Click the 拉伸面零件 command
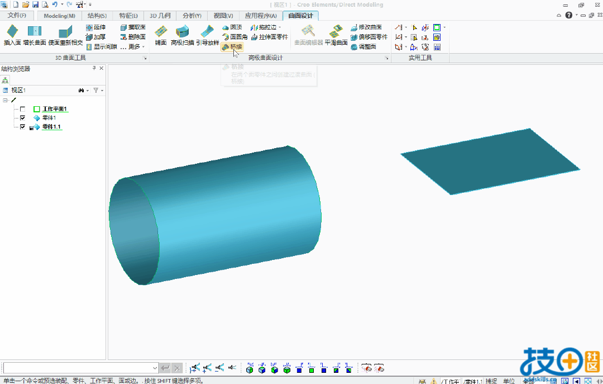The width and height of the screenshot is (603, 384). [x=270, y=37]
